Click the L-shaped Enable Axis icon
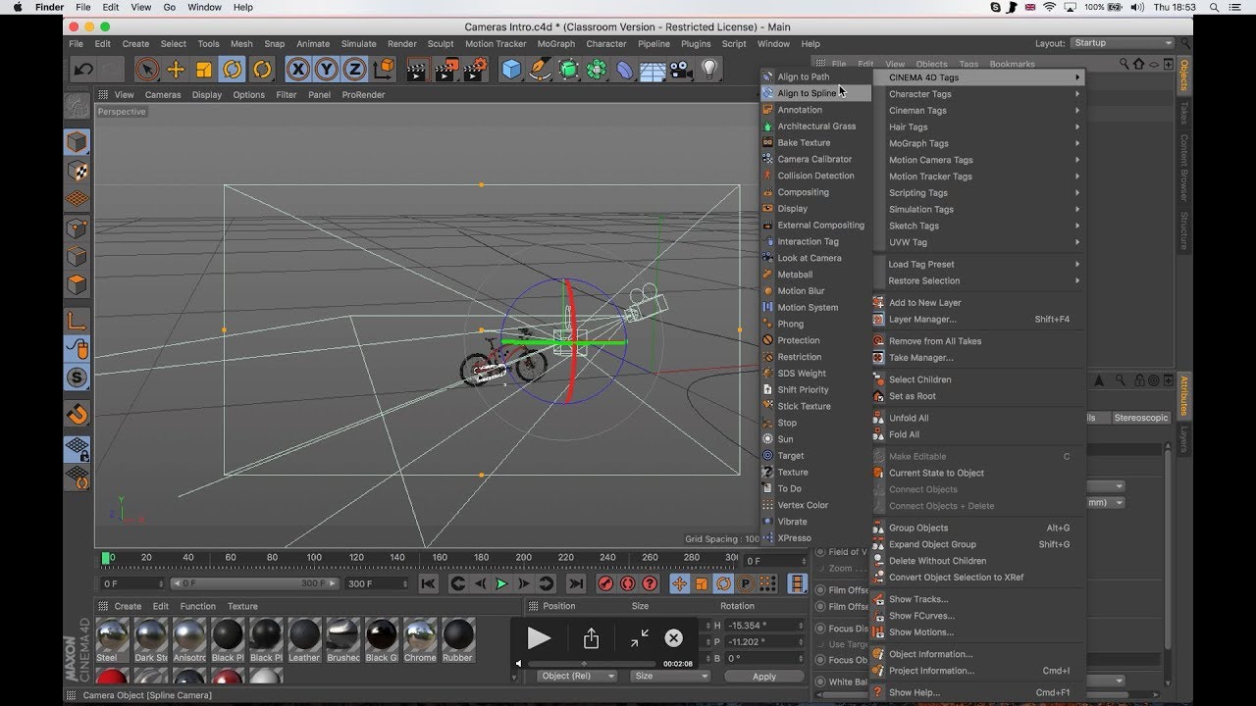Viewport: 1256px width, 706px height. pos(77,321)
